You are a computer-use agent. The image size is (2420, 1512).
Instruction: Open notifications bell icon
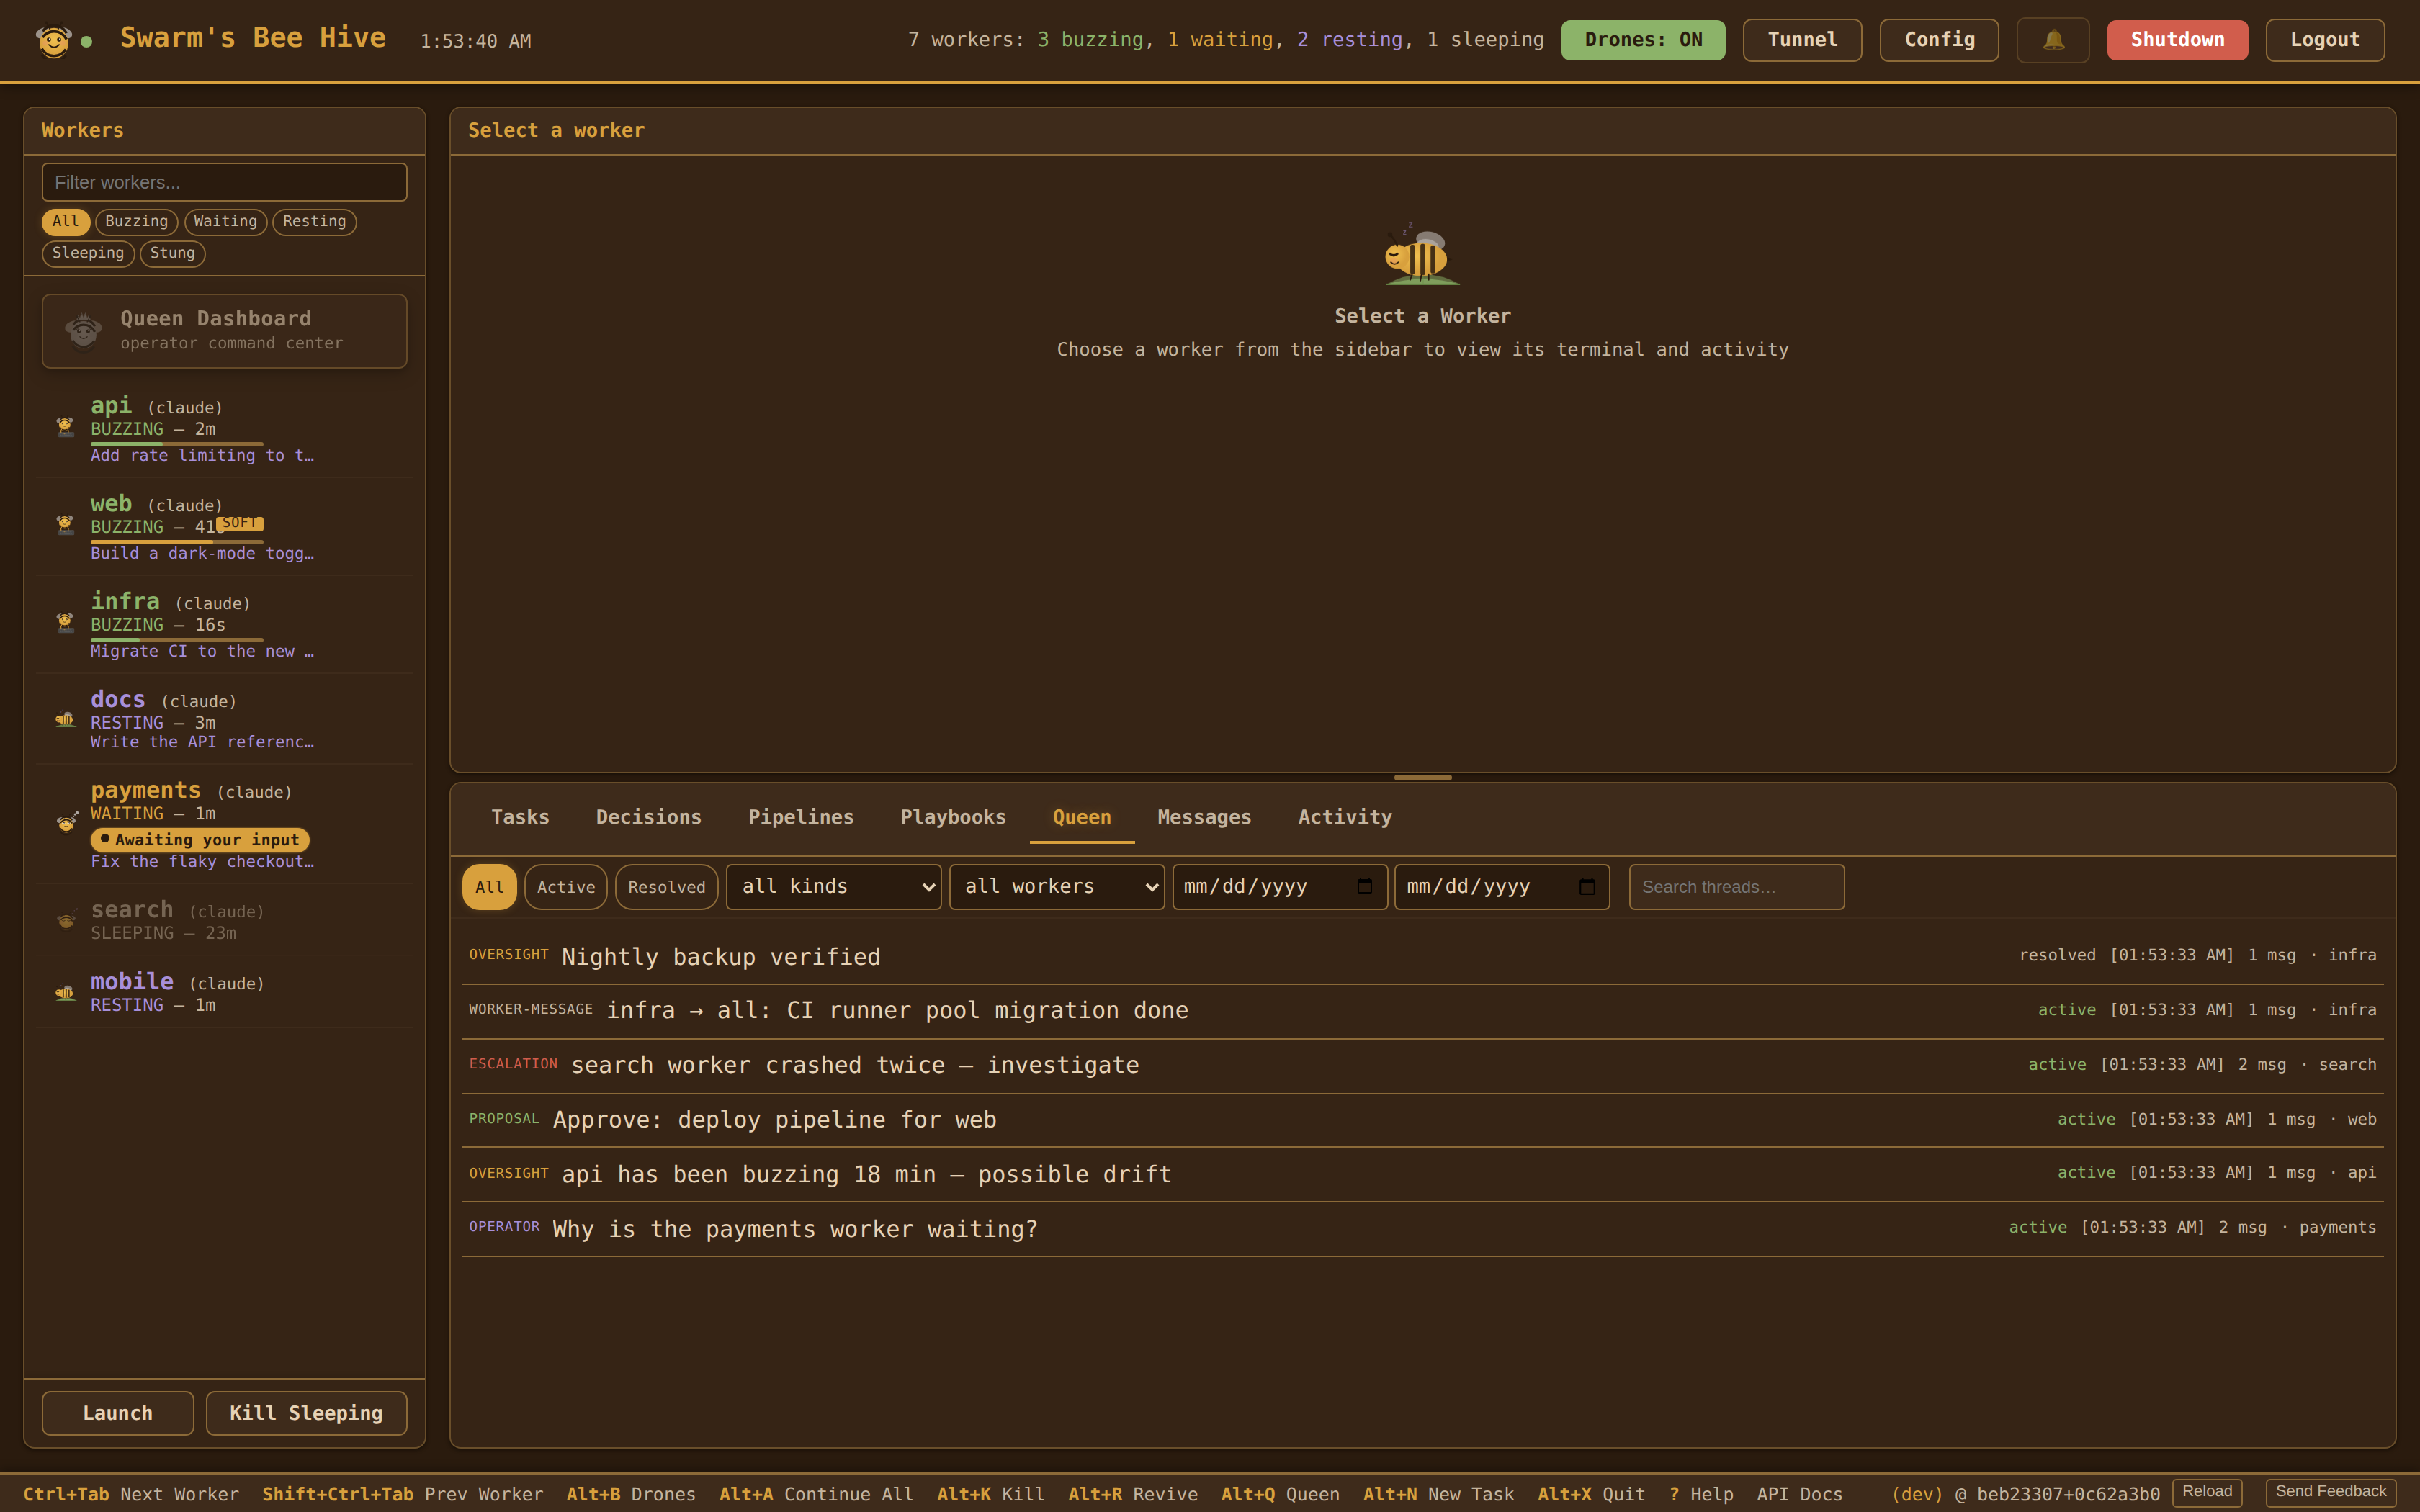[2053, 40]
